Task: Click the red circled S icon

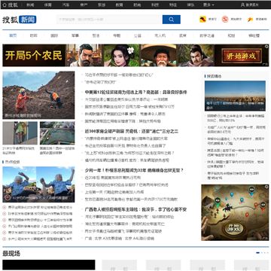Action: tap(225, 20)
